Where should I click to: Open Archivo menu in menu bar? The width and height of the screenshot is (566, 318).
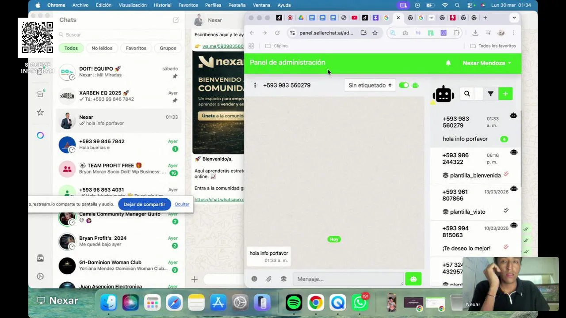coord(80,5)
